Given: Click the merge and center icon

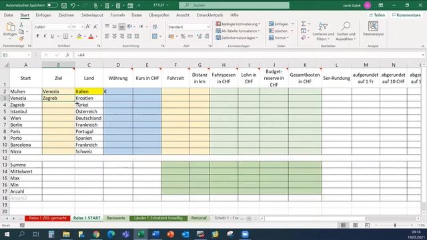Looking at the screenshot, I should (155, 36).
